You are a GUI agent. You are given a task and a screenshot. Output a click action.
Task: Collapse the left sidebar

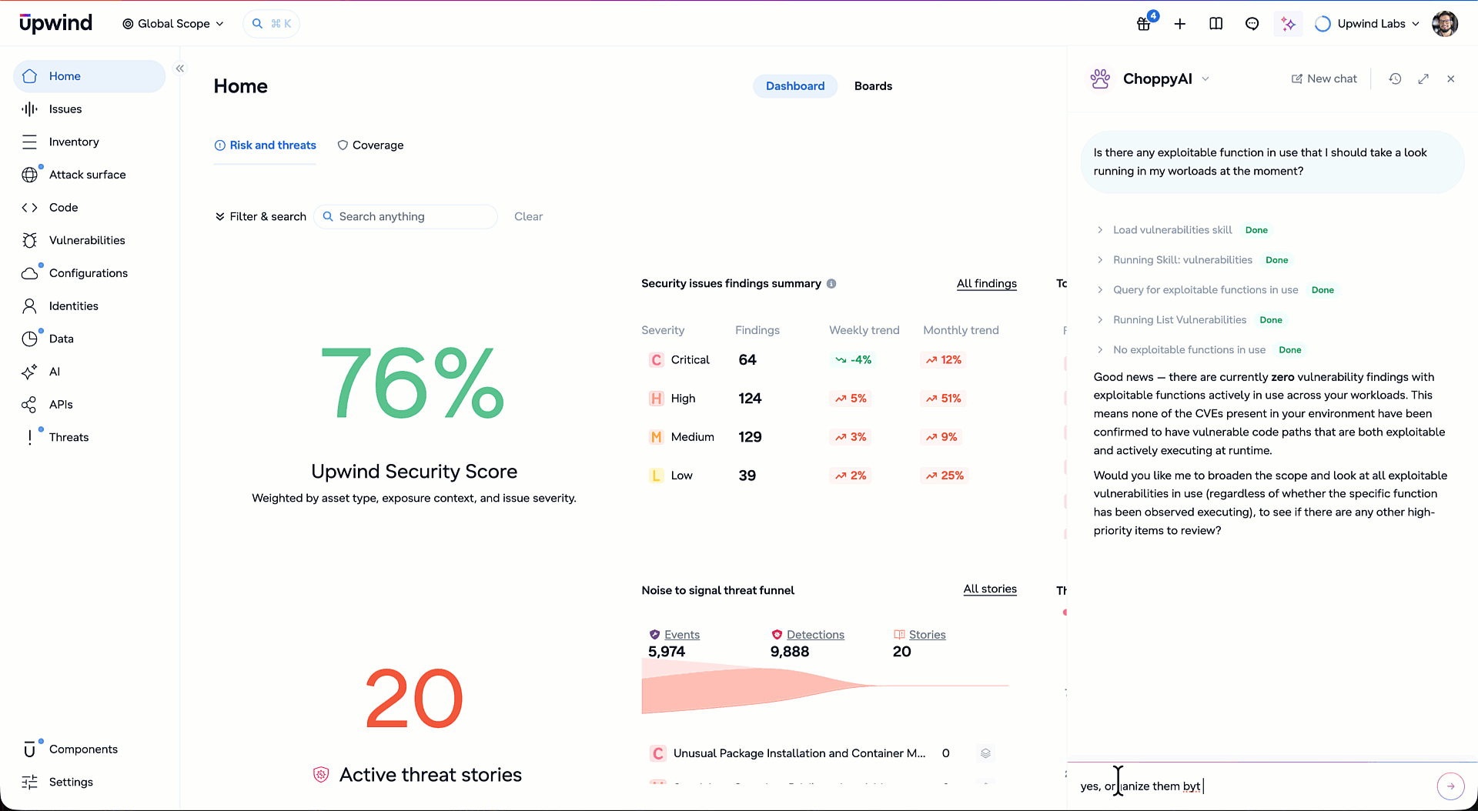[180, 68]
